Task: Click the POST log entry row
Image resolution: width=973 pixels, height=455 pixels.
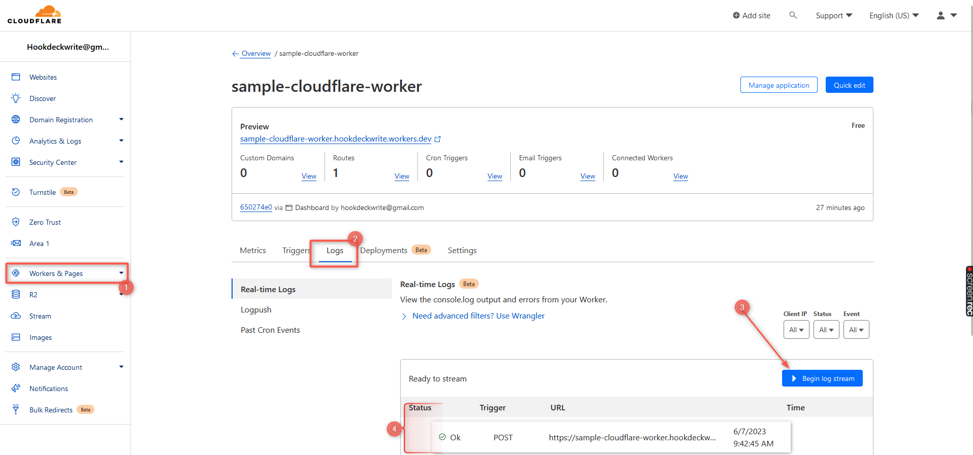Action: click(611, 437)
